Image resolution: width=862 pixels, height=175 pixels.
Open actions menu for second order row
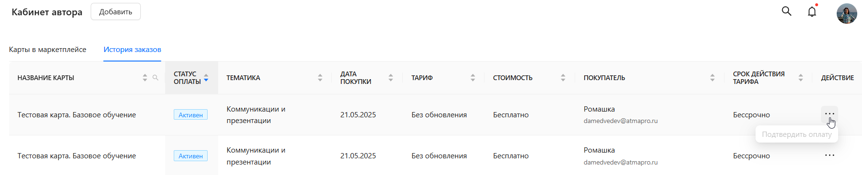point(830,155)
